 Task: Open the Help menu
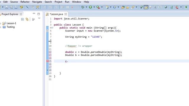(87, 2)
